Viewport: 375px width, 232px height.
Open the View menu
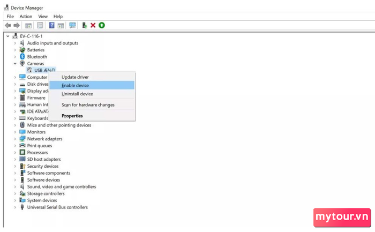click(x=43, y=16)
